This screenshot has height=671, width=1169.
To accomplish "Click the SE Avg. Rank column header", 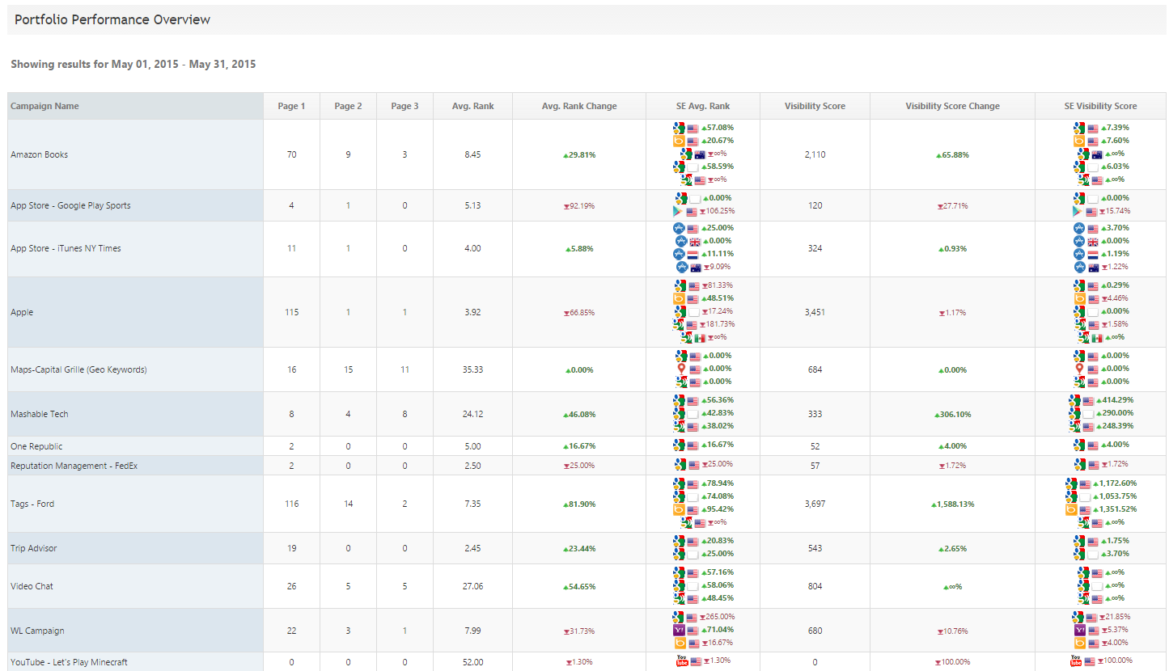I will pyautogui.click(x=703, y=106).
